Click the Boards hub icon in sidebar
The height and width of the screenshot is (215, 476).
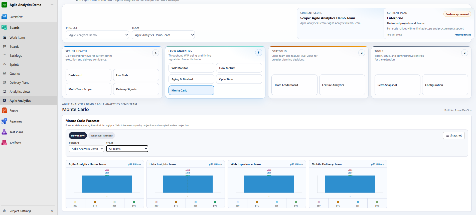[4, 27]
